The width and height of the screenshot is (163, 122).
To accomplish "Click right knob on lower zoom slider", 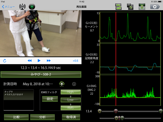I will pos(122,118).
